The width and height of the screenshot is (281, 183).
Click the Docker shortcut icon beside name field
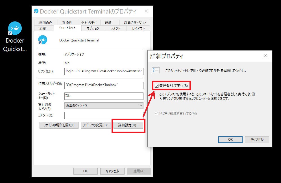(42, 40)
